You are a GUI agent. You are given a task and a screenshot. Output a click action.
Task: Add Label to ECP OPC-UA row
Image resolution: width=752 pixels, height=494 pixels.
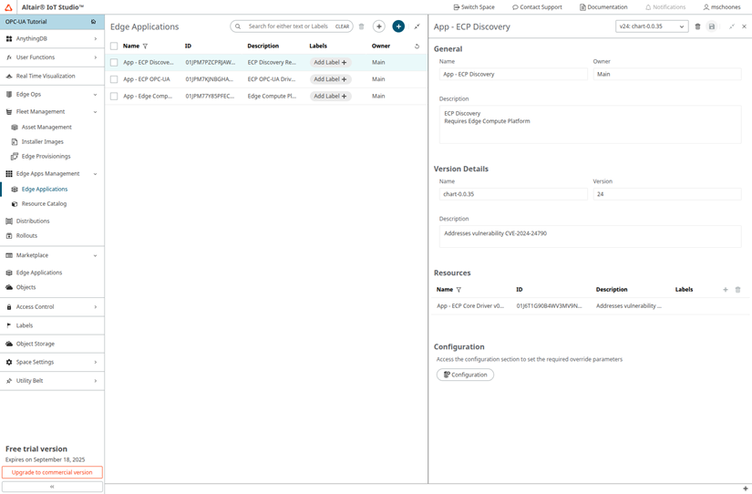[330, 79]
